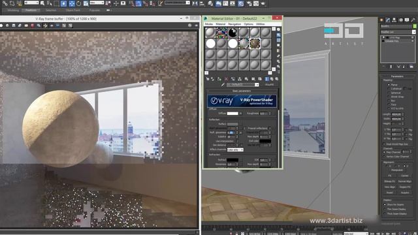418x235 pixels.
Task: Open the Create tab icon in command panel
Action: 381,20
